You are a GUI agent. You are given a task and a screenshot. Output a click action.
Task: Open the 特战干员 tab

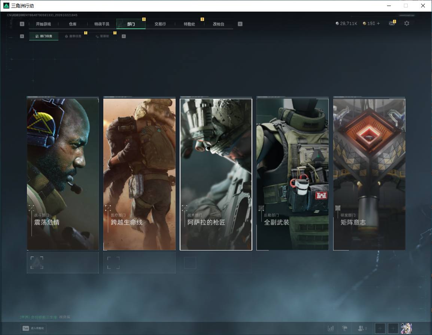(102, 24)
